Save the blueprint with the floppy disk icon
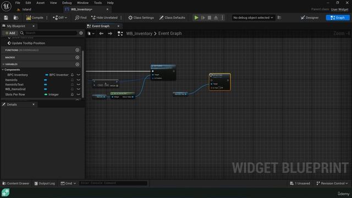 click(6, 18)
